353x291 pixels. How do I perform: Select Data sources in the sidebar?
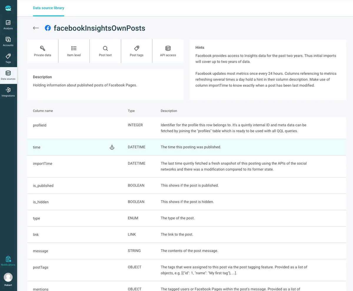8,75
